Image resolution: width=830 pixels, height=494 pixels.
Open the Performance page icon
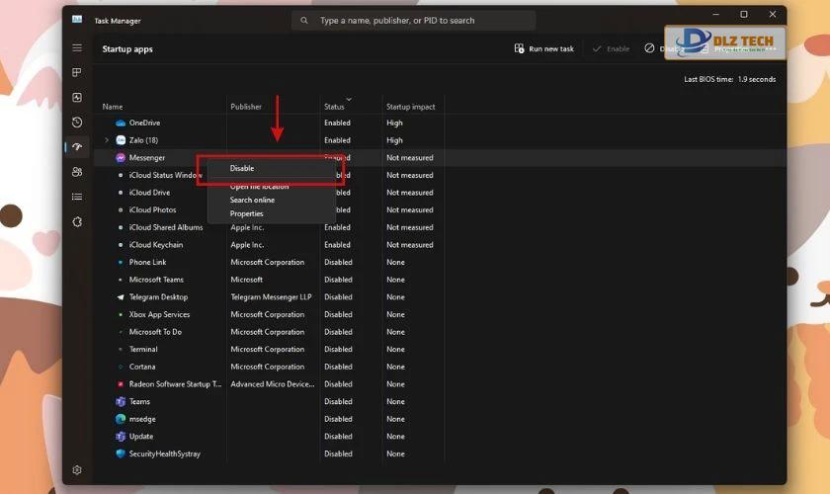77,98
